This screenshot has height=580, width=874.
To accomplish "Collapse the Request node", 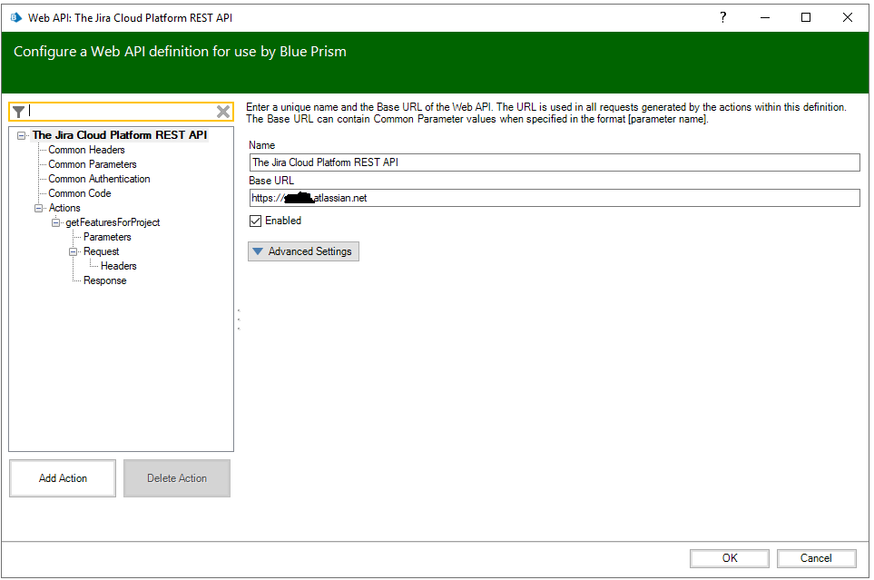I will [x=72, y=251].
